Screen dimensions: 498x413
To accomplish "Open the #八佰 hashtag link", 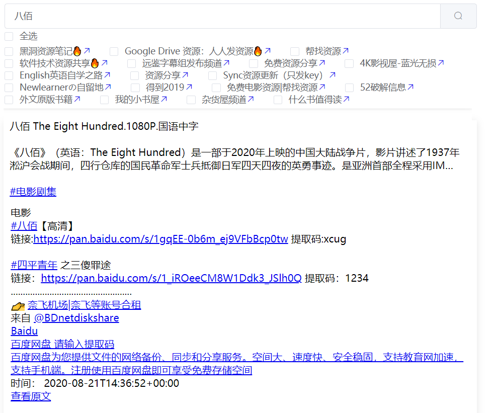I will pyautogui.click(x=24, y=226).
